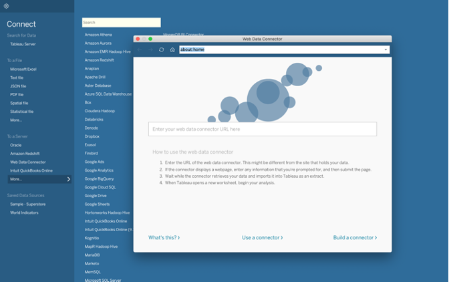
Task: Choose Google BigQuery connector
Action: (x=99, y=178)
